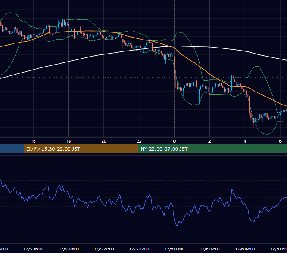Click the 20 hour label on price chart axis
This screenshot has width=287, height=253.
coord(104,141)
